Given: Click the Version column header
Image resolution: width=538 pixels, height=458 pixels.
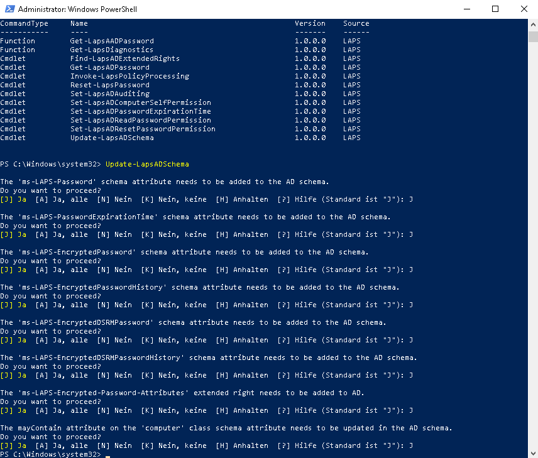Looking at the screenshot, I should pos(310,23).
